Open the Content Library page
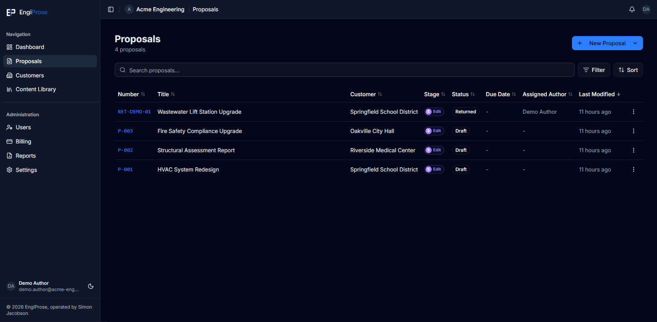This screenshot has height=322, width=657. pyautogui.click(x=50, y=89)
